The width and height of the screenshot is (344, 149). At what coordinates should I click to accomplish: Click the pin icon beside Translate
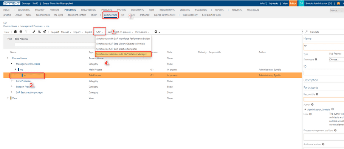(x=307, y=32)
